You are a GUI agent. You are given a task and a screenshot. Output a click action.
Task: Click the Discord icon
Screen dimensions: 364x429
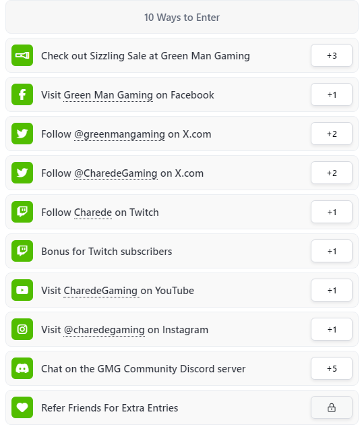pos(22,368)
